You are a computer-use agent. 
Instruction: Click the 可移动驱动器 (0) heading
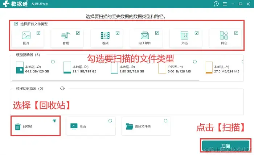[x=29, y=89]
